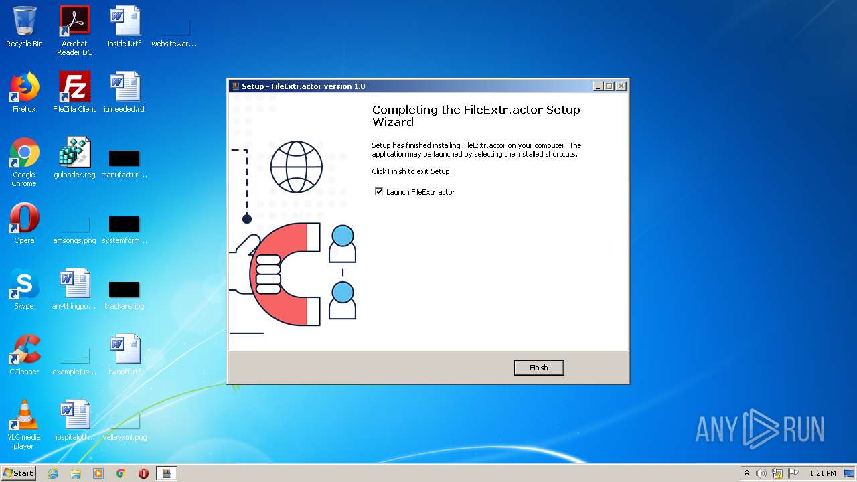Click the "Completing the FileExtr.actor Setup Wizard" heading
Image resolution: width=857 pixels, height=482 pixels.
(476, 116)
